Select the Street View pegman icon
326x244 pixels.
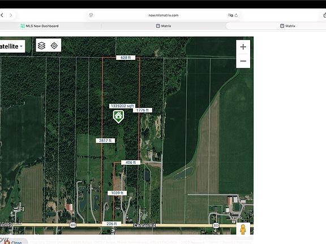click(243, 229)
